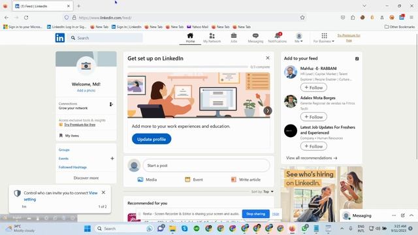
Task: Show hidden system tray icons
Action: click(342, 228)
